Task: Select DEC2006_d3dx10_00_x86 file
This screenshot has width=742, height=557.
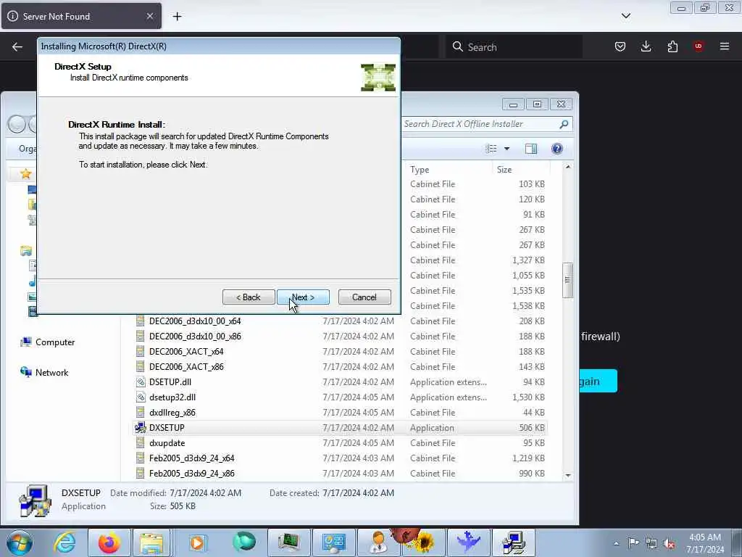Action: coord(341,337)
